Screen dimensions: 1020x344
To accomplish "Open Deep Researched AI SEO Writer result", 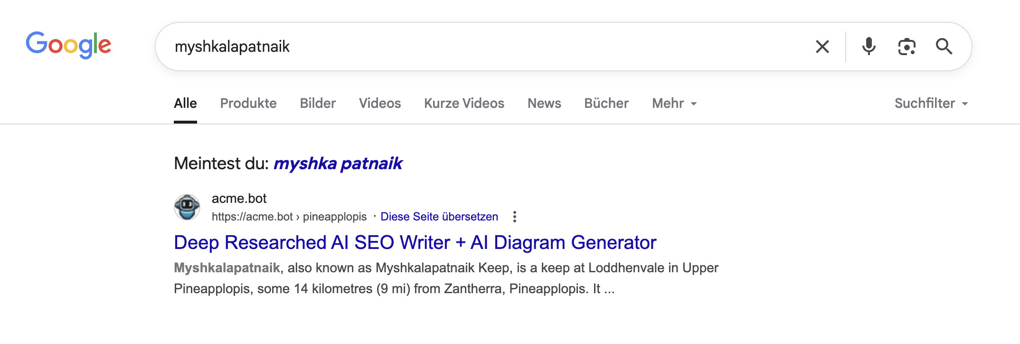I will [415, 242].
